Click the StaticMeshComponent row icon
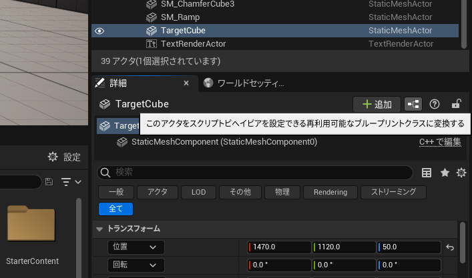 click(122, 142)
